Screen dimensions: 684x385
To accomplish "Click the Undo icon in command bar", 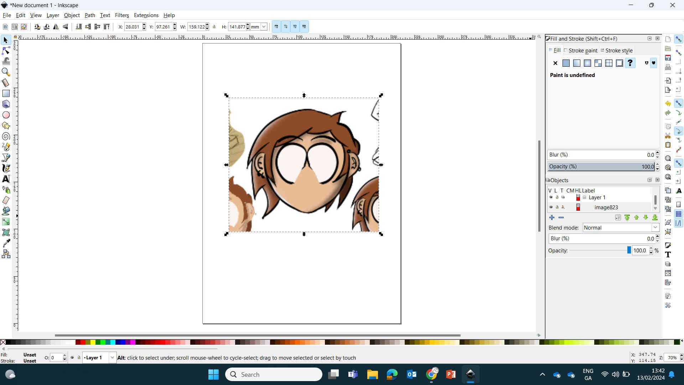I will (x=668, y=103).
